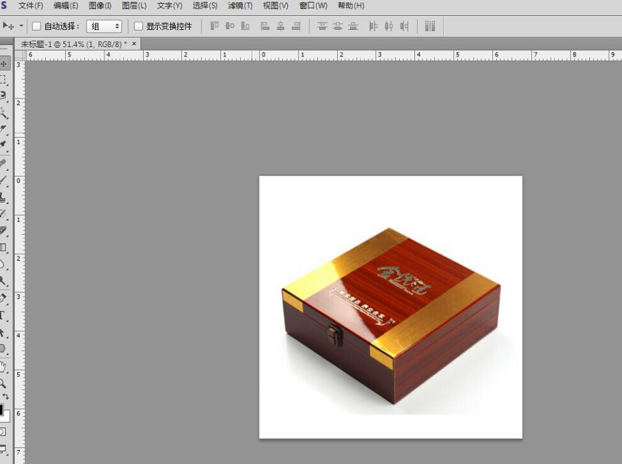Pick the Type tool

click(x=3, y=315)
